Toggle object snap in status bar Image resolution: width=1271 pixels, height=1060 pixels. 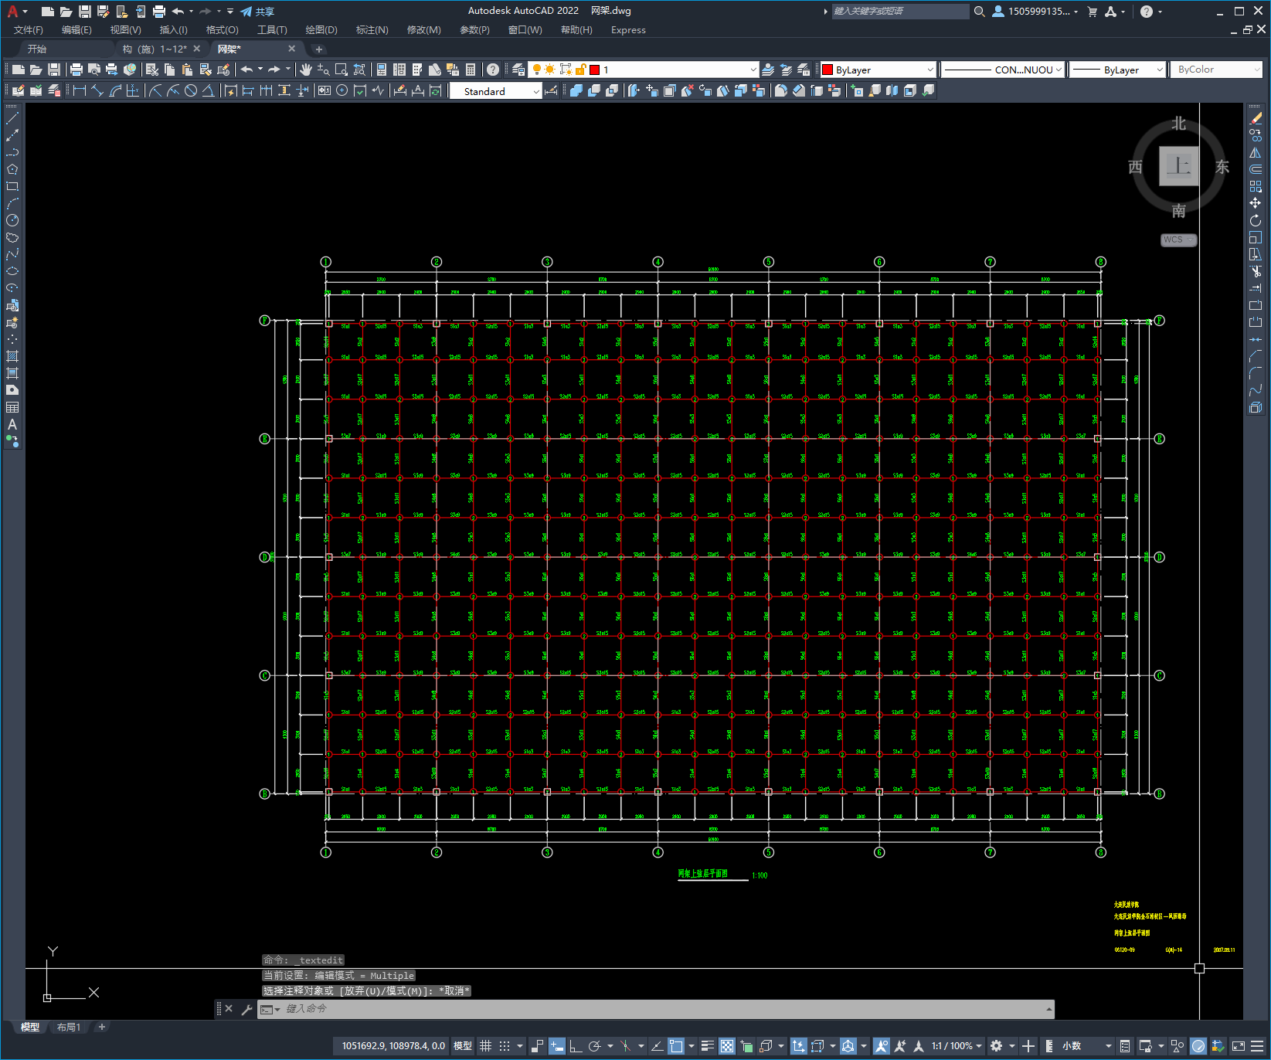pos(676,1046)
